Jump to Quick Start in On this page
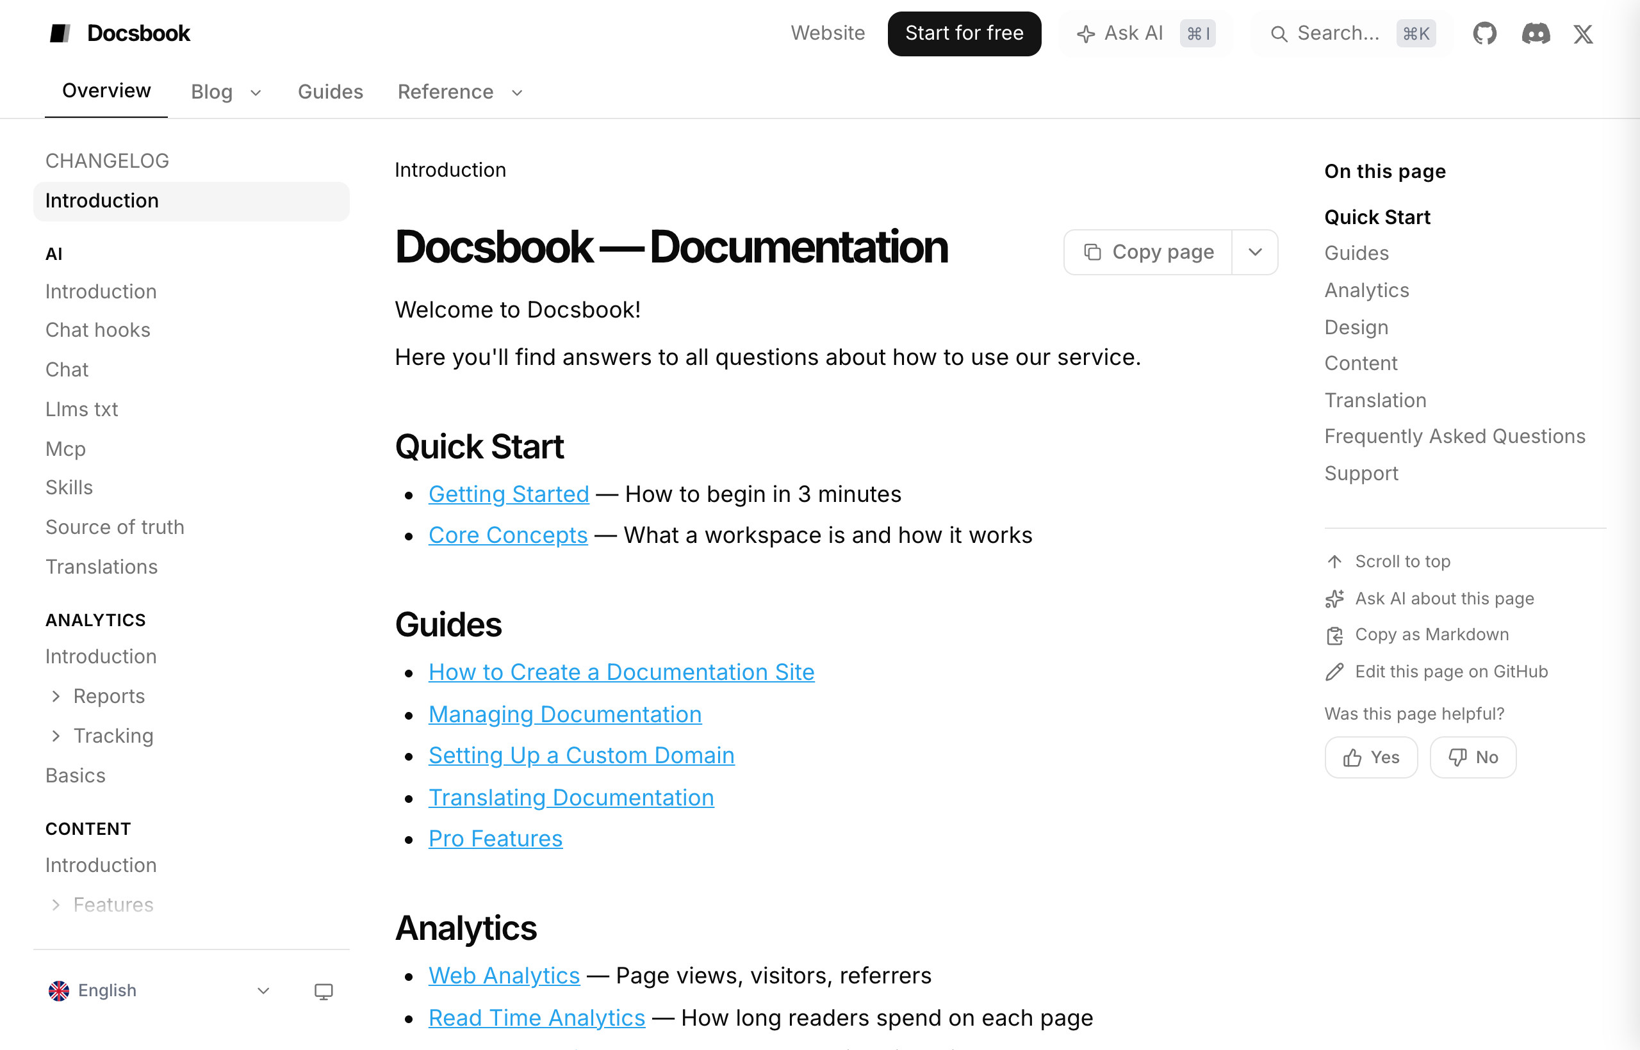1640x1050 pixels. pyautogui.click(x=1377, y=217)
